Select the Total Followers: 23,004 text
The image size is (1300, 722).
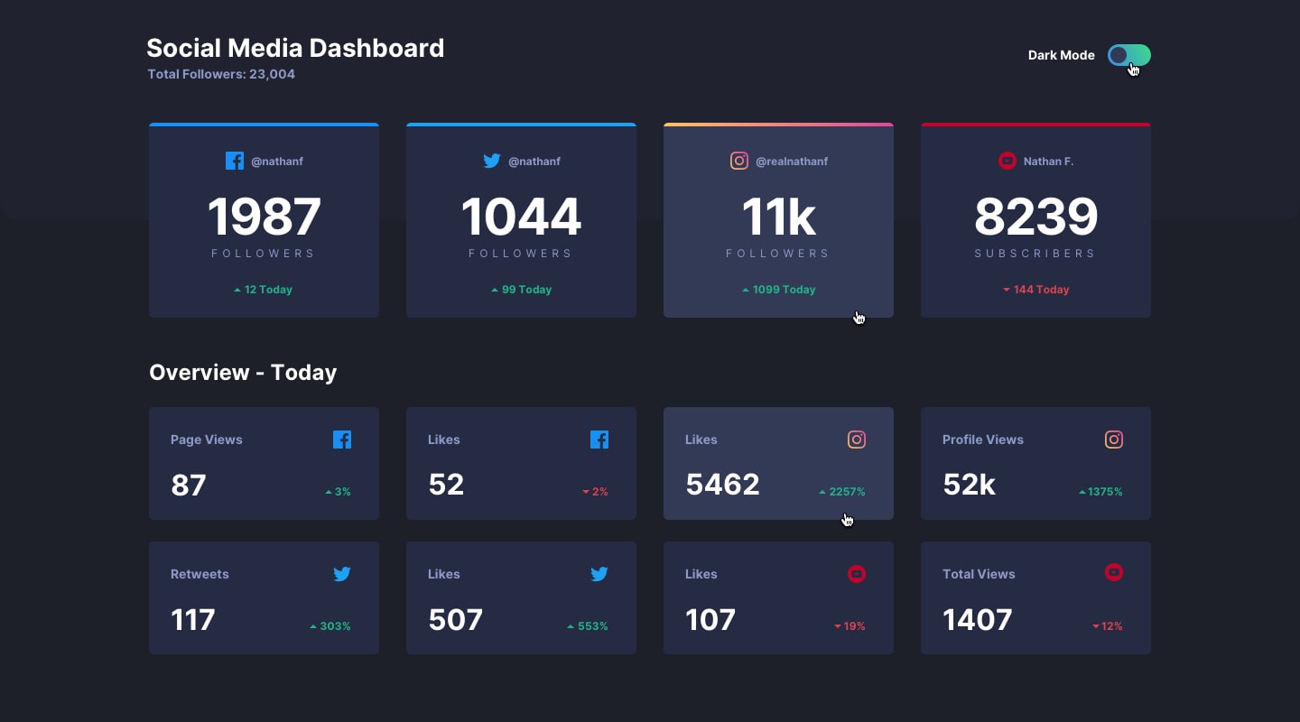pyautogui.click(x=221, y=74)
